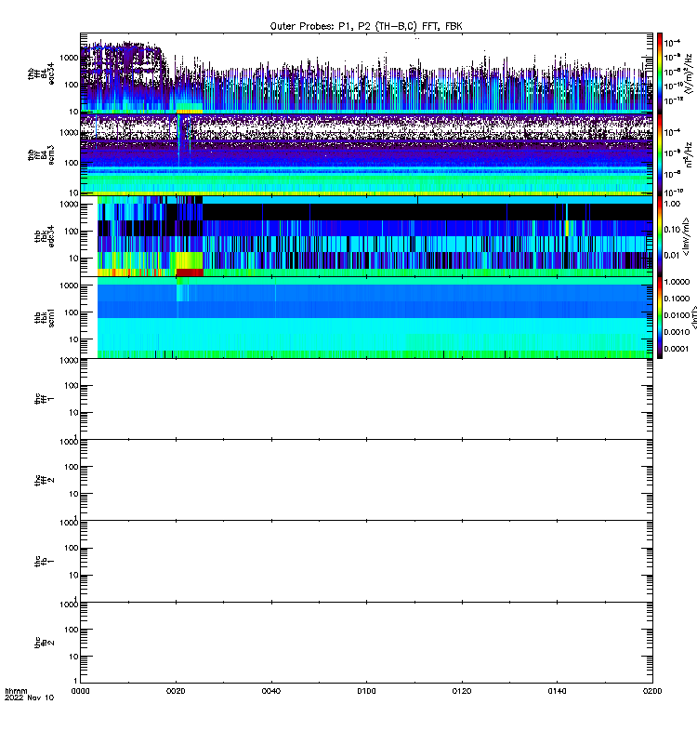Click the 'thc fb 2' panel label

(45, 643)
